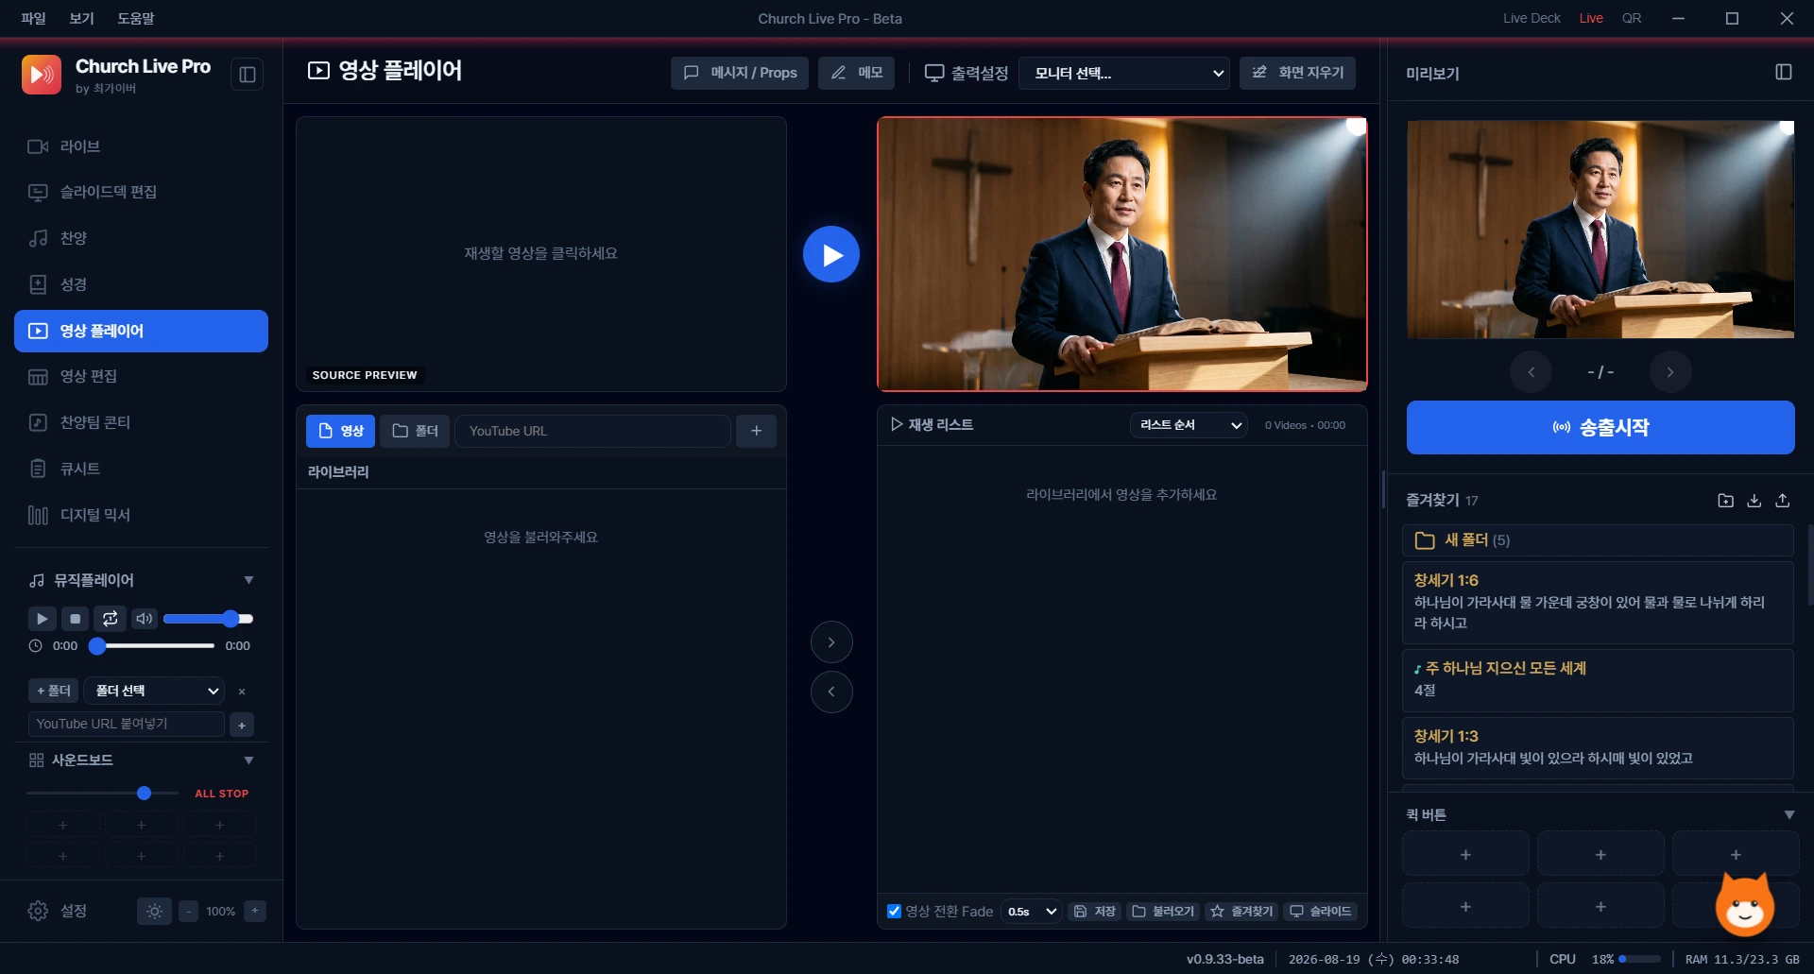The height and width of the screenshot is (974, 1814).
Task: Open the 라이브 section
Action: point(141,146)
